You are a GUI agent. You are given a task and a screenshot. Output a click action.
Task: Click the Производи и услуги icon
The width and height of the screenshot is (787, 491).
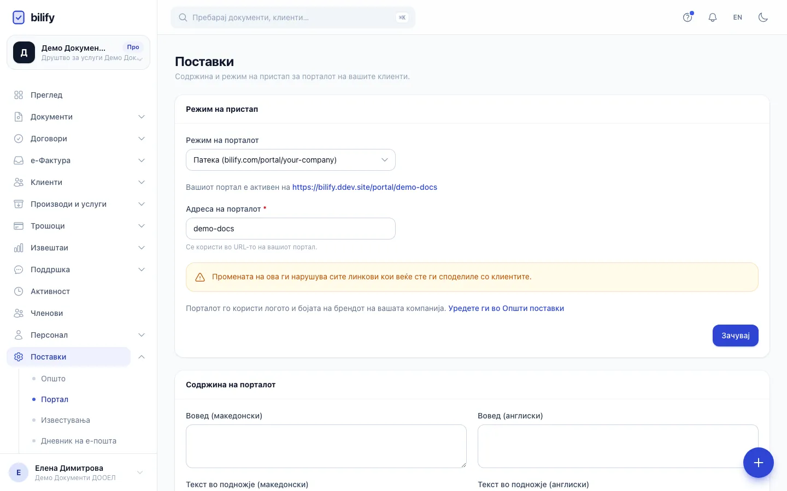[19, 204]
